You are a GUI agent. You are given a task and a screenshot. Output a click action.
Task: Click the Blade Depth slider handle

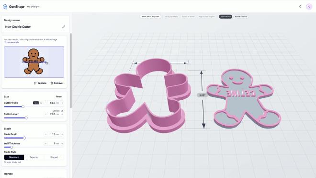24,138
